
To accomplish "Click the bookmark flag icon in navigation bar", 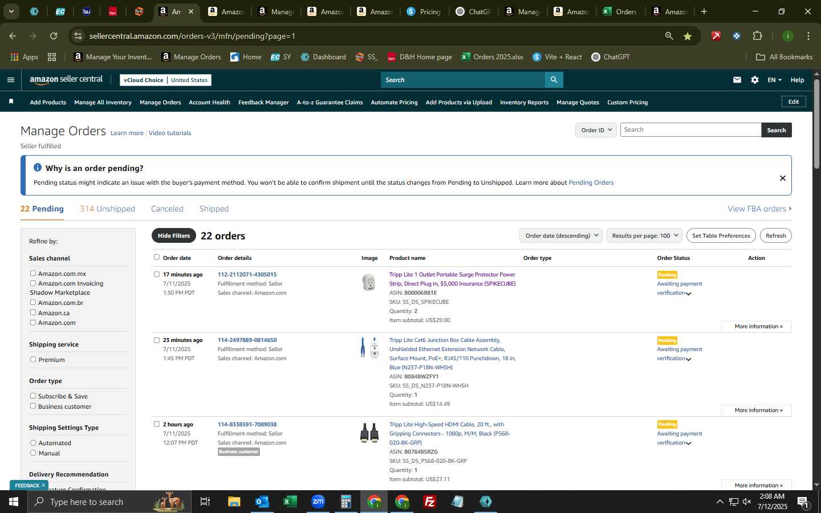I will click(x=11, y=101).
